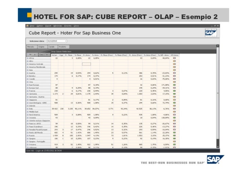Expand the Francia row

pos(27,91)
